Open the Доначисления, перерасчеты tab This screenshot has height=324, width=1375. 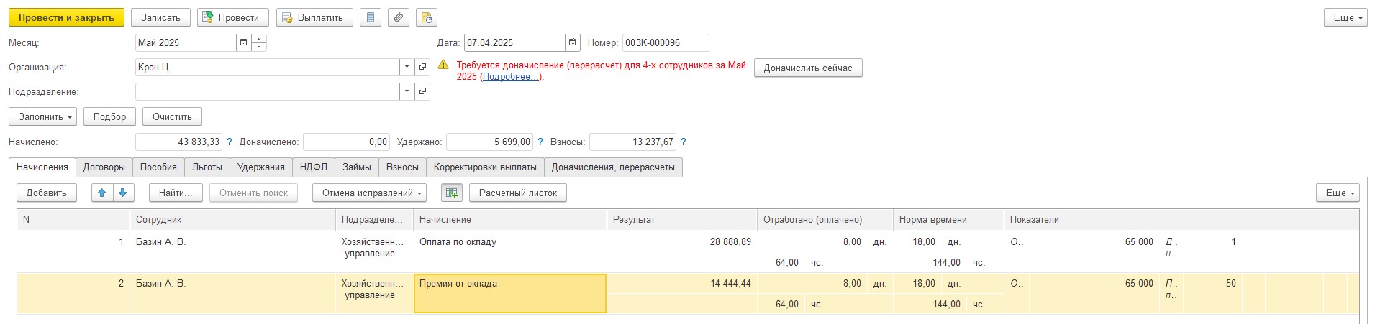tap(613, 167)
